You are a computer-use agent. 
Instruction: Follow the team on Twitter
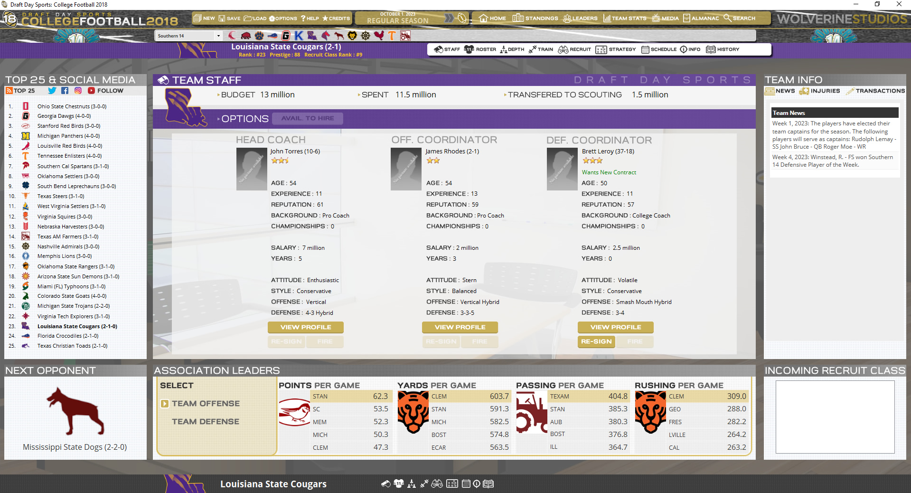[x=52, y=90]
